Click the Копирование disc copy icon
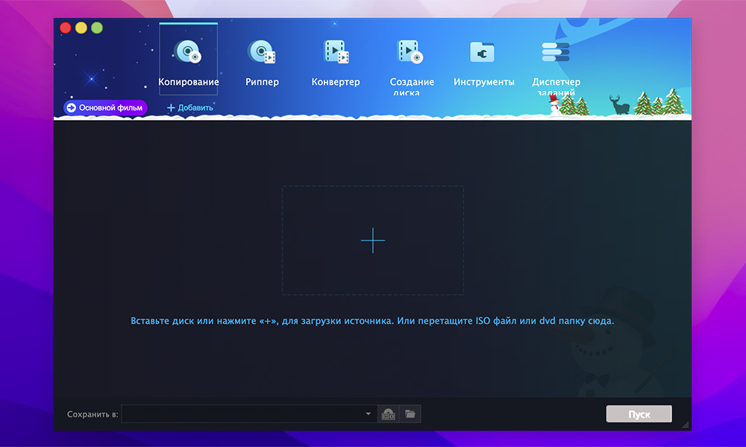The width and height of the screenshot is (746, 447). pyautogui.click(x=188, y=52)
